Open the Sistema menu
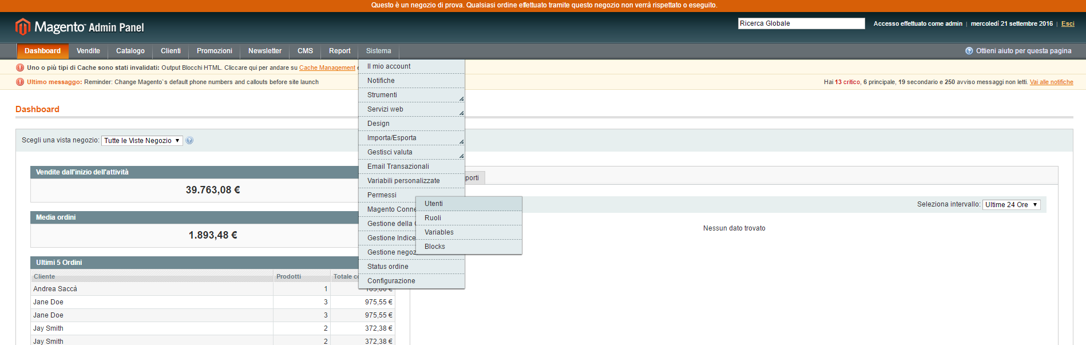Viewport: 1086px width, 345px height. [379, 51]
